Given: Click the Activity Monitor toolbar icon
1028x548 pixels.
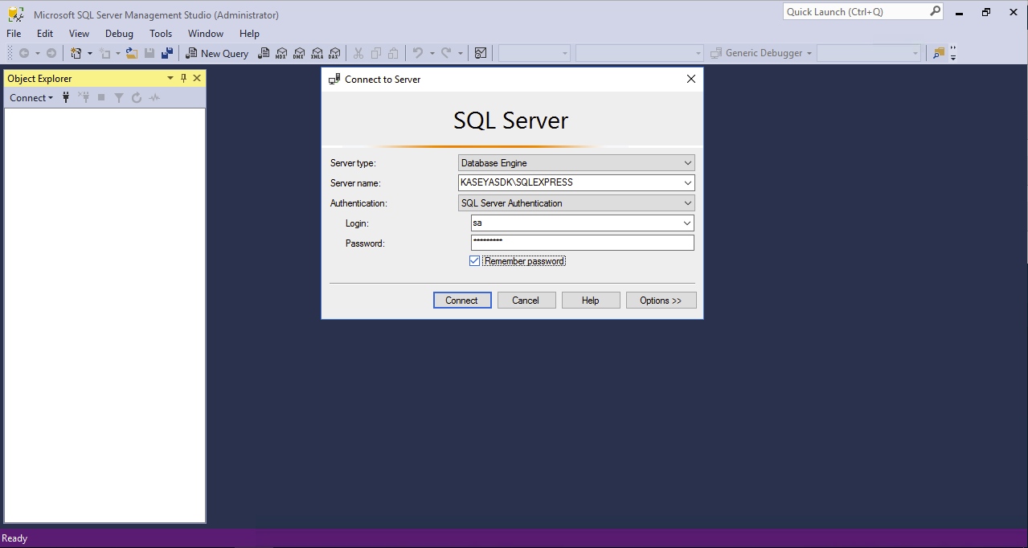Looking at the screenshot, I should pyautogui.click(x=481, y=53).
